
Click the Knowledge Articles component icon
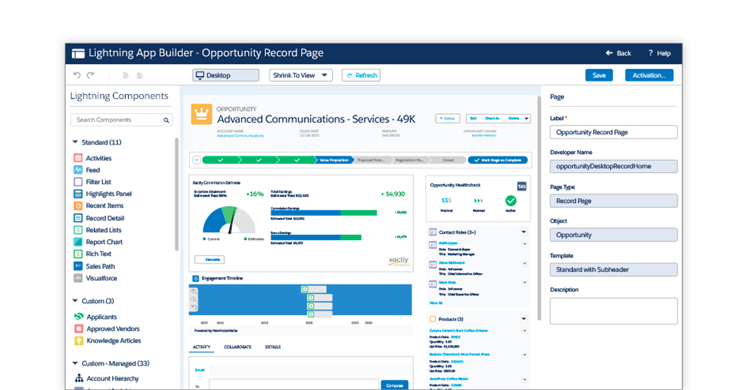click(x=78, y=341)
